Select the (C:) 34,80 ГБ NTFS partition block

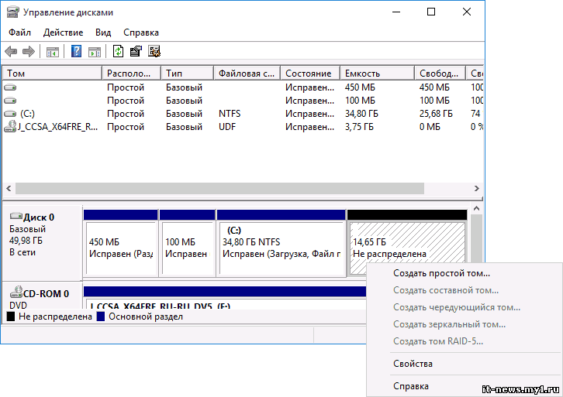tap(281, 243)
